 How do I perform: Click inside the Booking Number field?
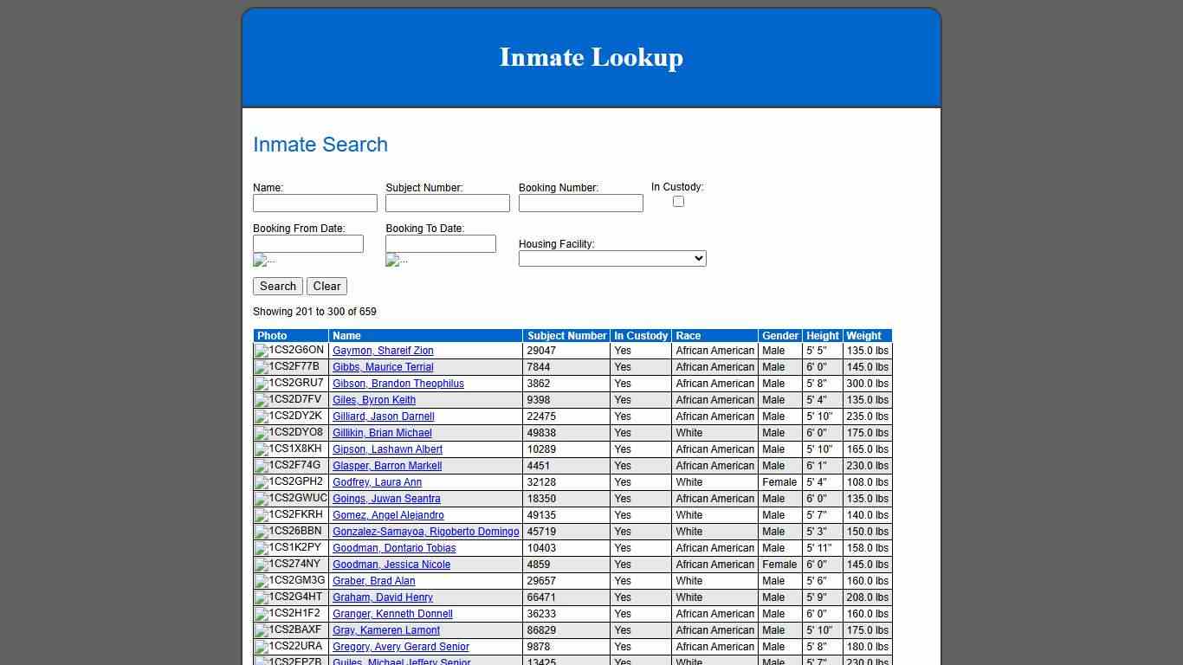click(580, 203)
